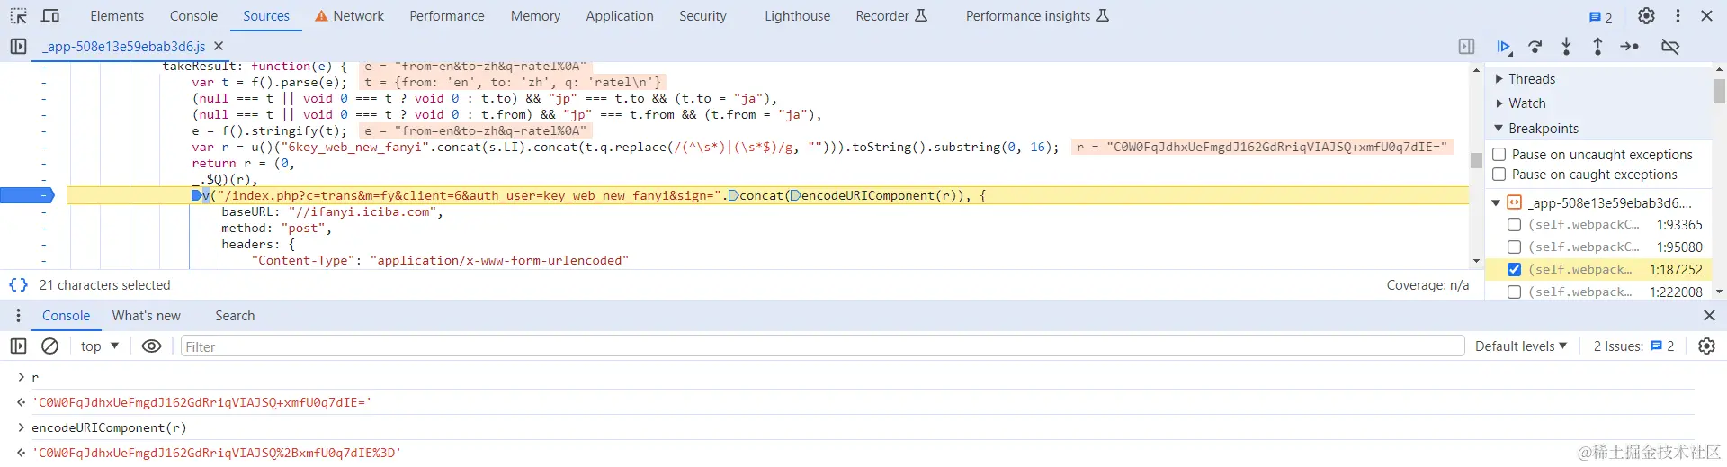Step over next function call
1727x467 pixels.
coord(1535,47)
